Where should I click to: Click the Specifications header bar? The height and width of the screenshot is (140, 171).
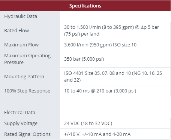85,6
